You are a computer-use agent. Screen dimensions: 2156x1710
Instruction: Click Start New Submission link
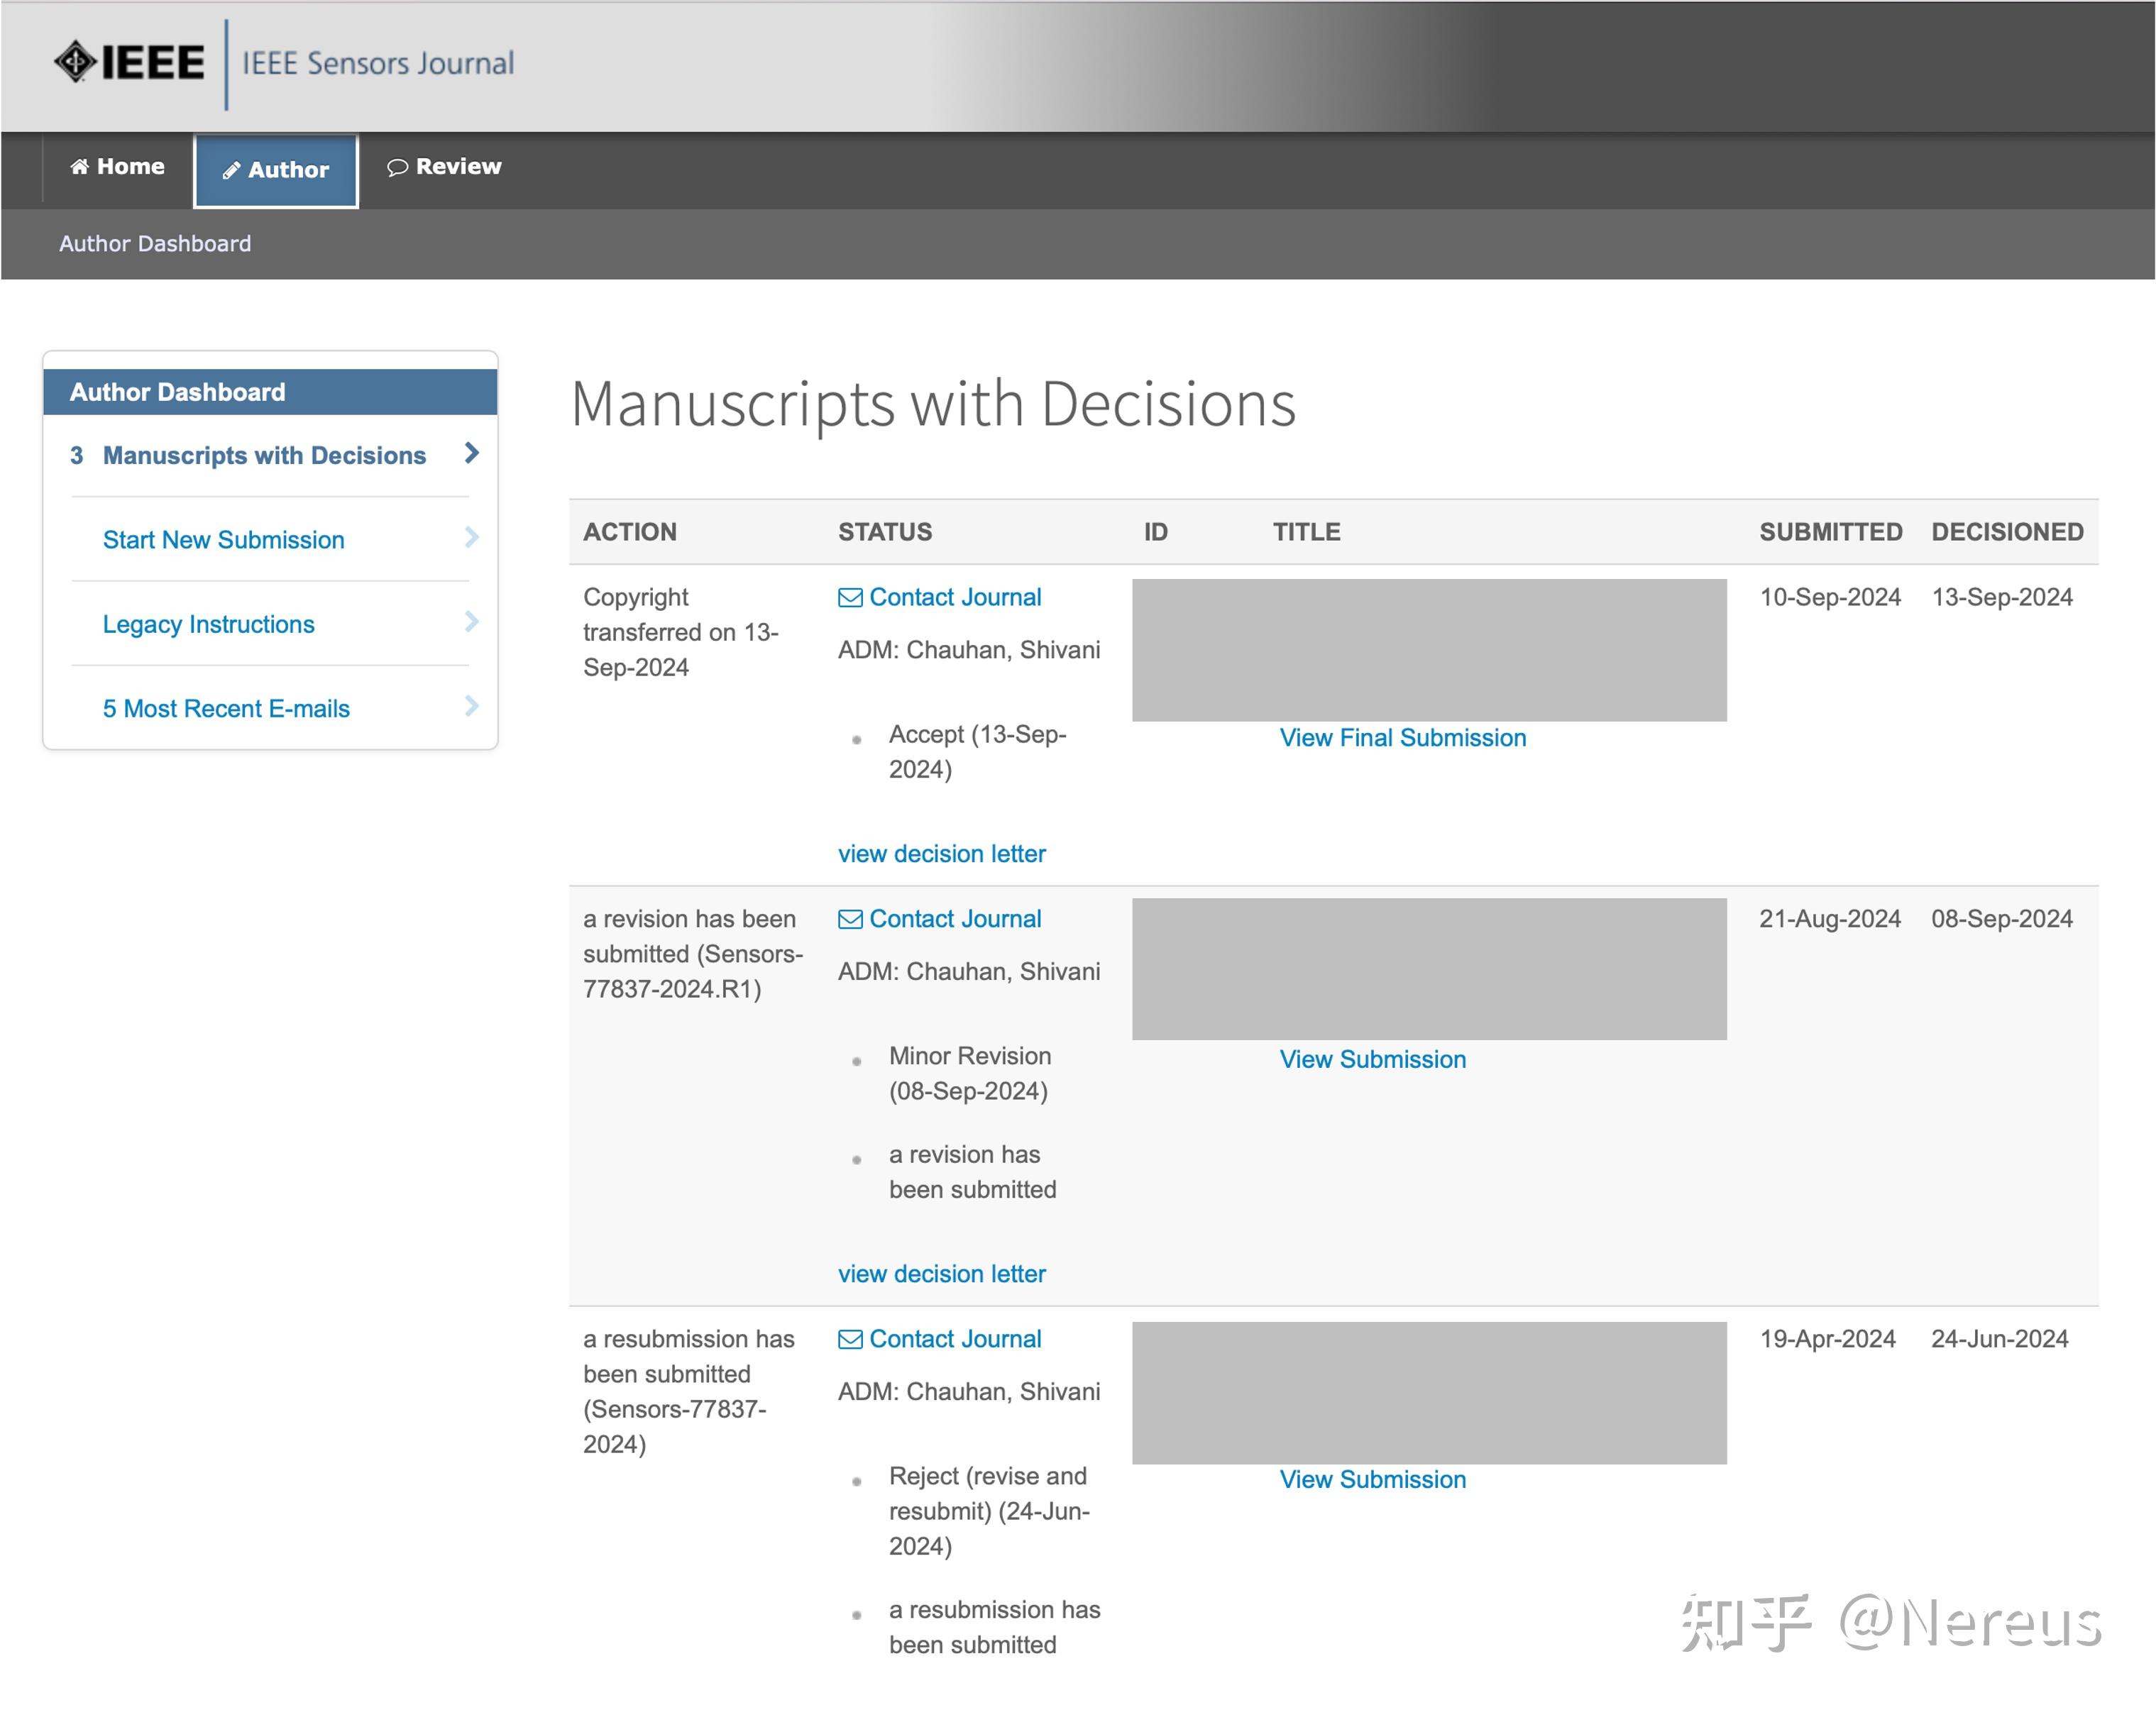click(x=223, y=540)
